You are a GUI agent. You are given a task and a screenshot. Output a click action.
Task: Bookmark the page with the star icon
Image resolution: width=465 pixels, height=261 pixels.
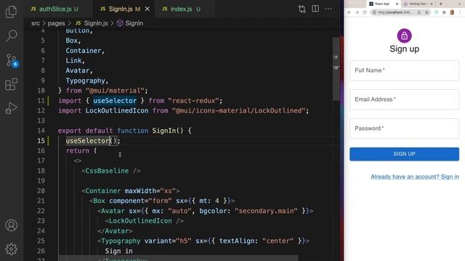point(426,12)
